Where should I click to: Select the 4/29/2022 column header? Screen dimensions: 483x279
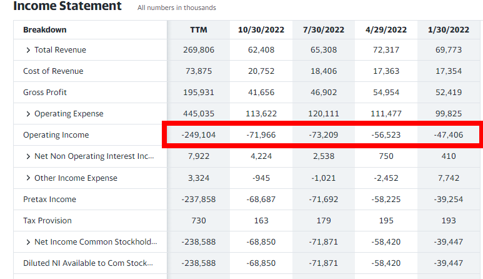tap(386, 30)
